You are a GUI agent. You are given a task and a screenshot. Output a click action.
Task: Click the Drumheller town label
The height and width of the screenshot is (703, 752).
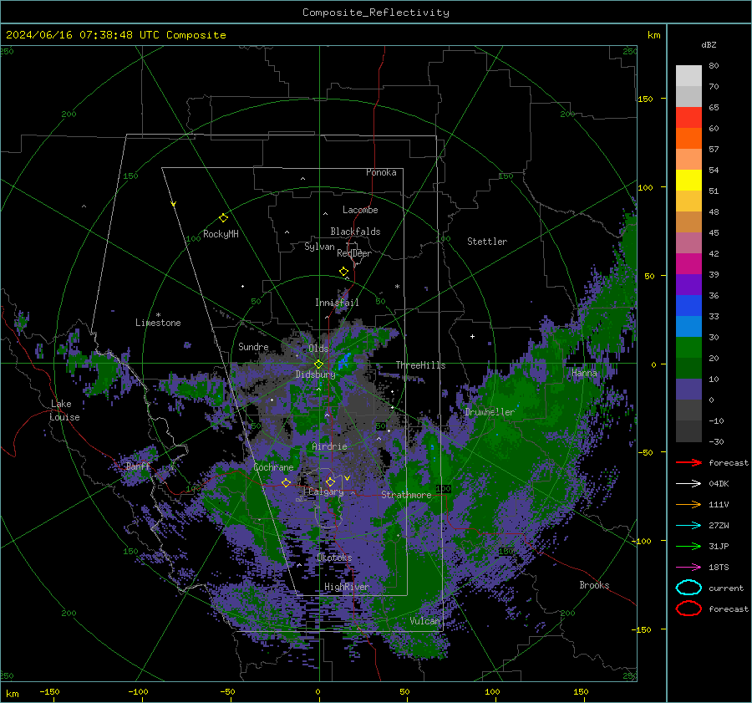coord(490,412)
